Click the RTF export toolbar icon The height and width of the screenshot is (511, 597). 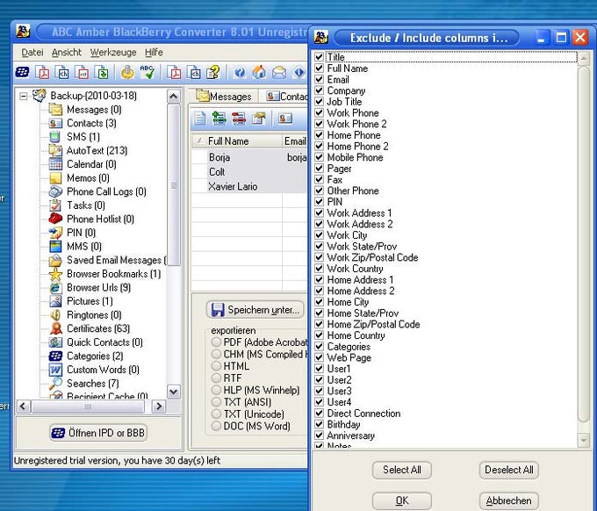[x=82, y=72]
